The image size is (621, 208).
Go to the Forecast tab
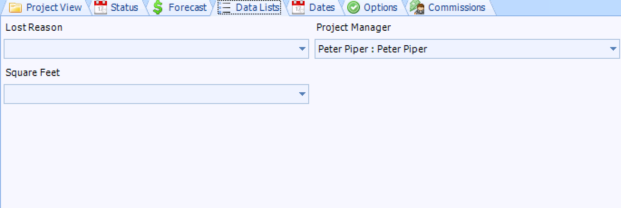click(x=188, y=8)
